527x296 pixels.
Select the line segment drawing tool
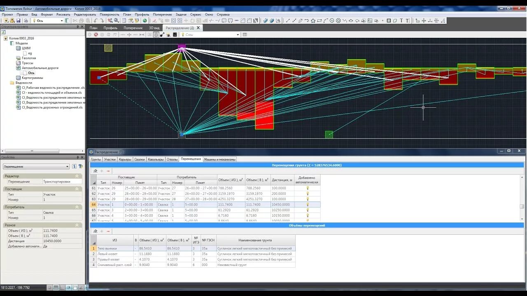[x=288, y=21]
